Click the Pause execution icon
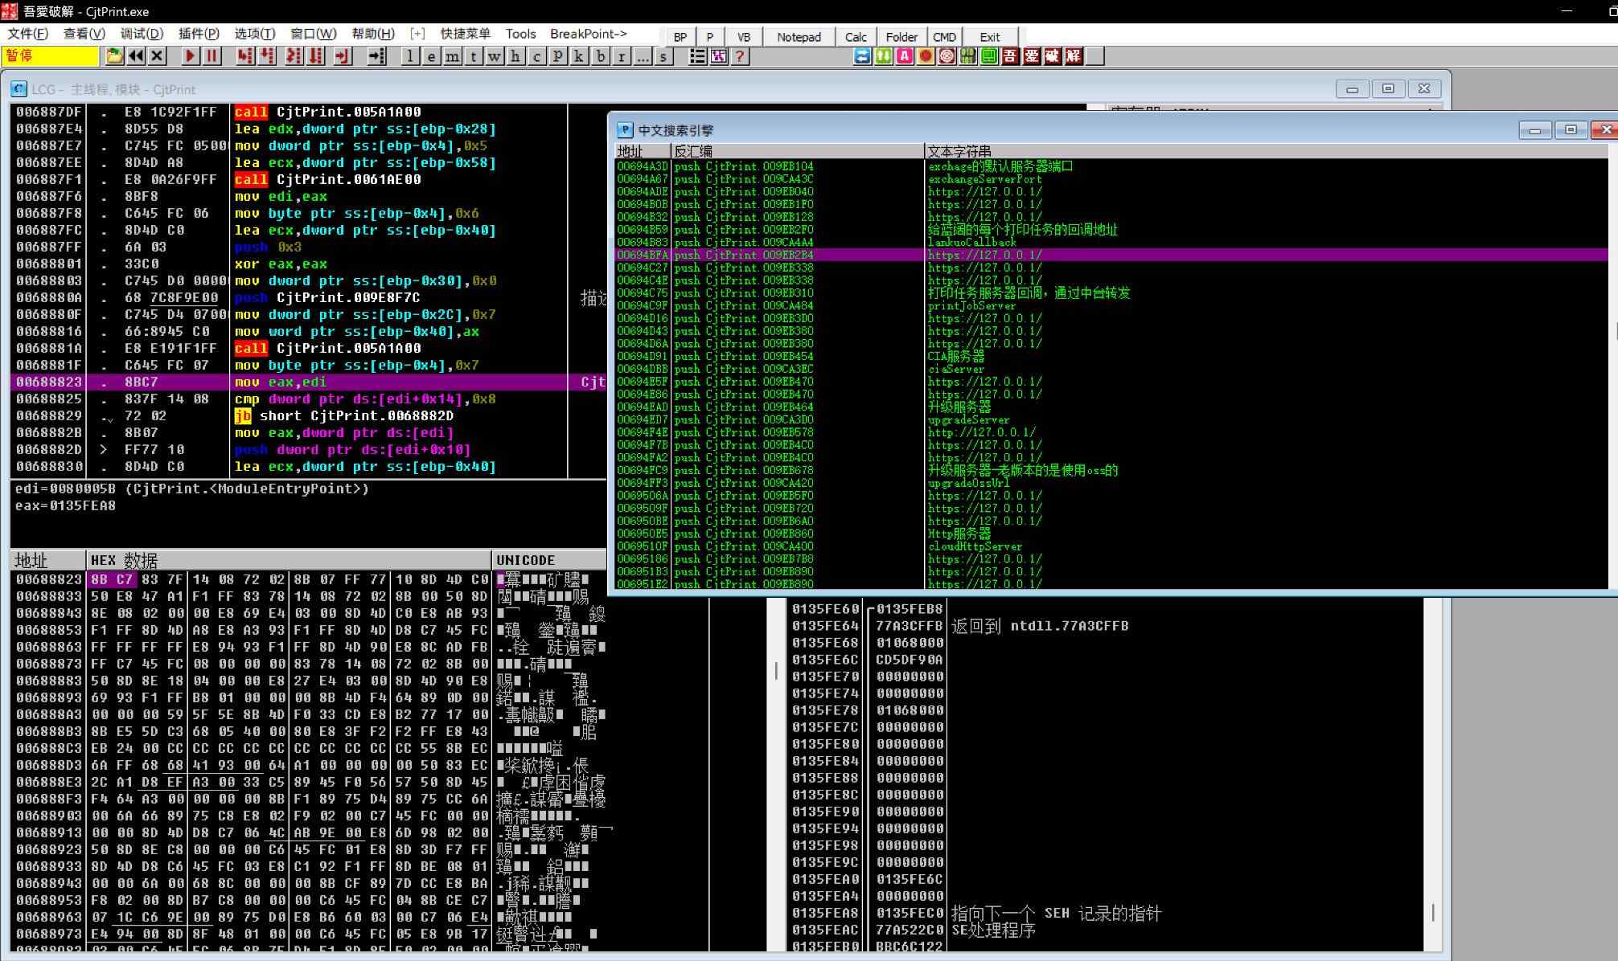Screen dimensions: 1618x961 pyautogui.click(x=211, y=56)
